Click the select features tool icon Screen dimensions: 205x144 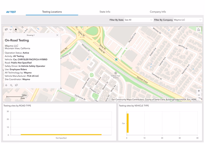coord(6,30)
